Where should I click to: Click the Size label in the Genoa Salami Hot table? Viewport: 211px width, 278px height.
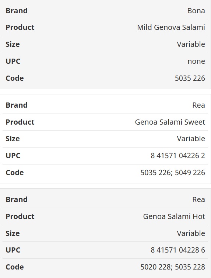[13, 233]
